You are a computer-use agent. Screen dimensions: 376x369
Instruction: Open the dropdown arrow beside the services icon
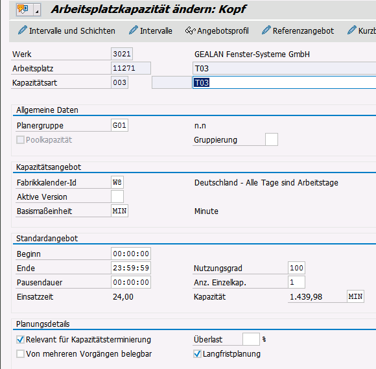tap(37, 10)
